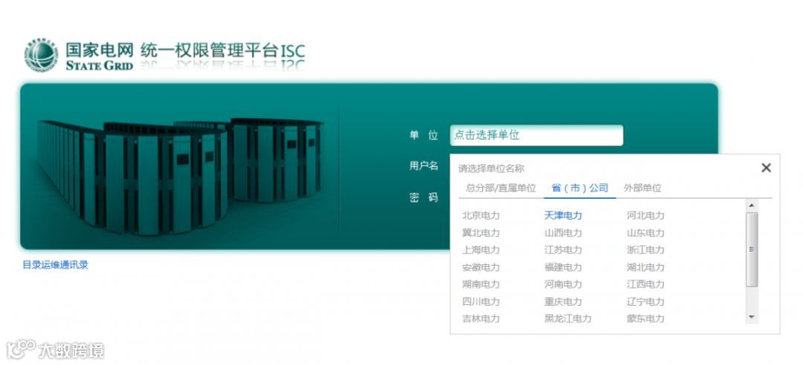The width and height of the screenshot is (803, 365).
Task: Switch to the 省(市)公司 tab
Action: coord(580,188)
